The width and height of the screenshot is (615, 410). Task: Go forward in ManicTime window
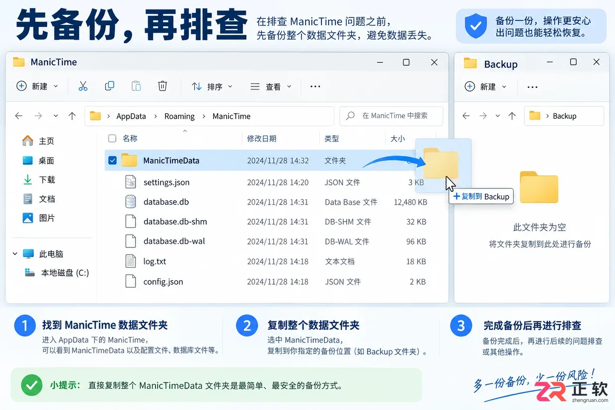pyautogui.click(x=38, y=116)
